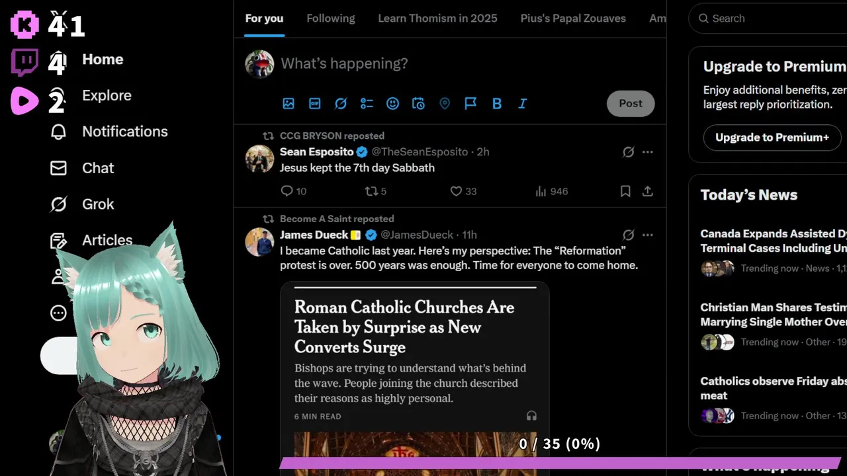Share Sean Esposito's post
The image size is (847, 476).
point(648,191)
